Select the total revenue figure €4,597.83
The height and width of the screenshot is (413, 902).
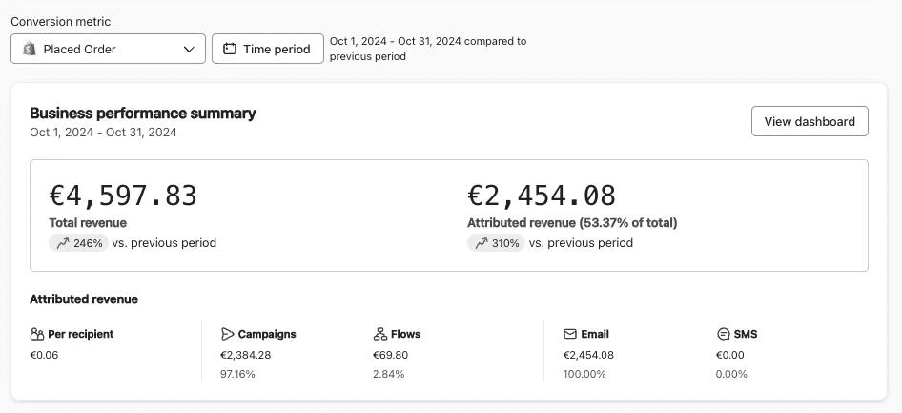pos(123,196)
